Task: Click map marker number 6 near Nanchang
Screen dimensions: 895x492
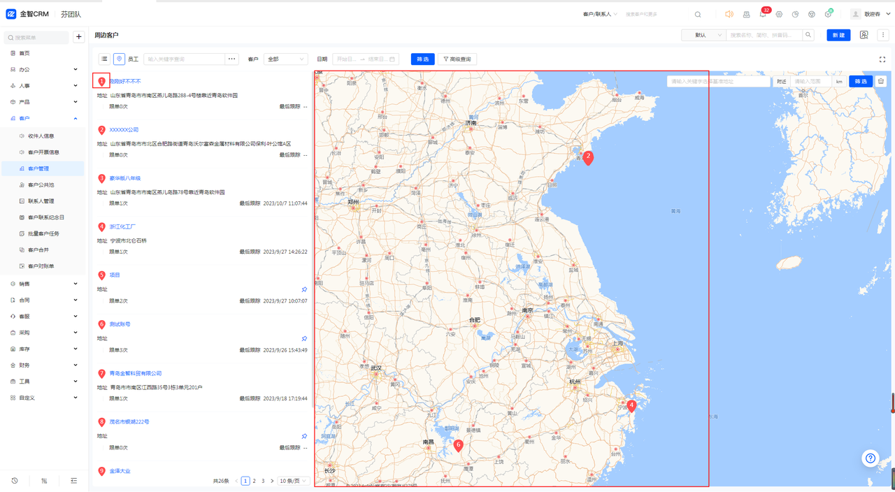Action: [x=459, y=445]
